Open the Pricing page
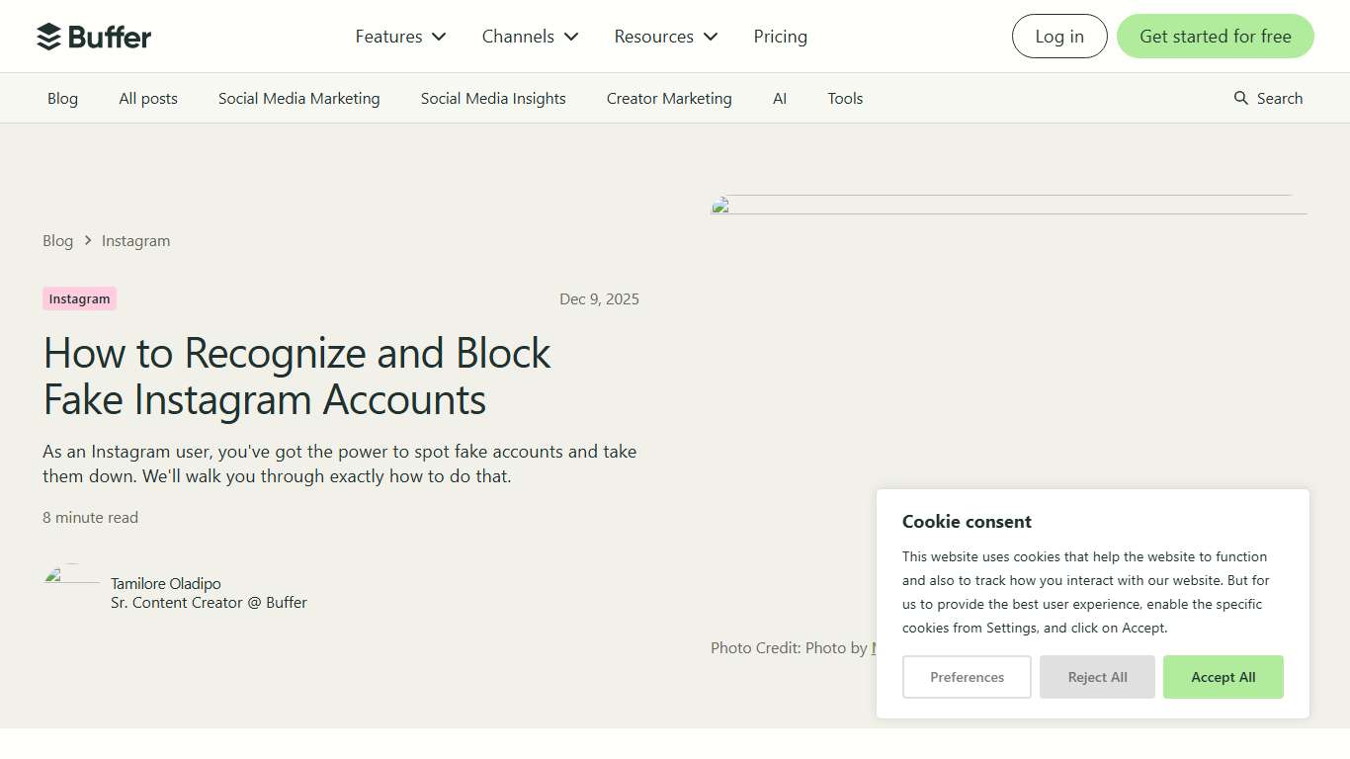Screen dimensions: 1350x759 tap(780, 36)
